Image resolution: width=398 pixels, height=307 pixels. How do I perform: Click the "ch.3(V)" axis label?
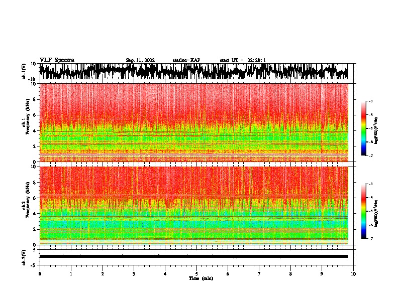[24, 257]
